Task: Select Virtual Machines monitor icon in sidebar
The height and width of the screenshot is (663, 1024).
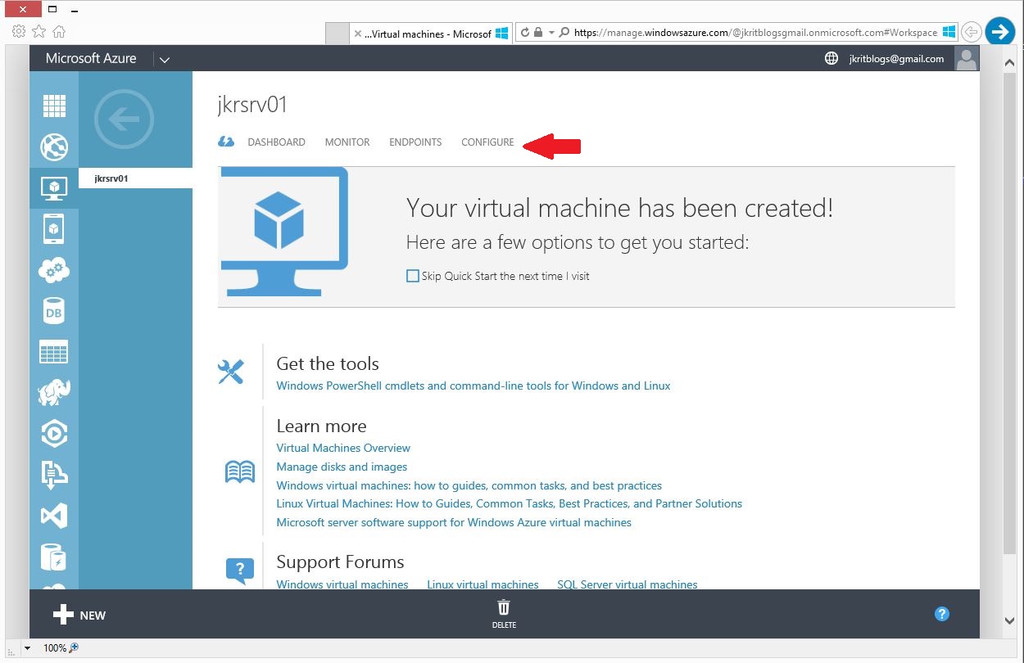Action: 54,188
